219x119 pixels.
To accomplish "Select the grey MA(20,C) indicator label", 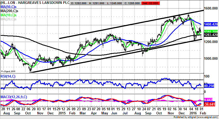I will (9, 19).
